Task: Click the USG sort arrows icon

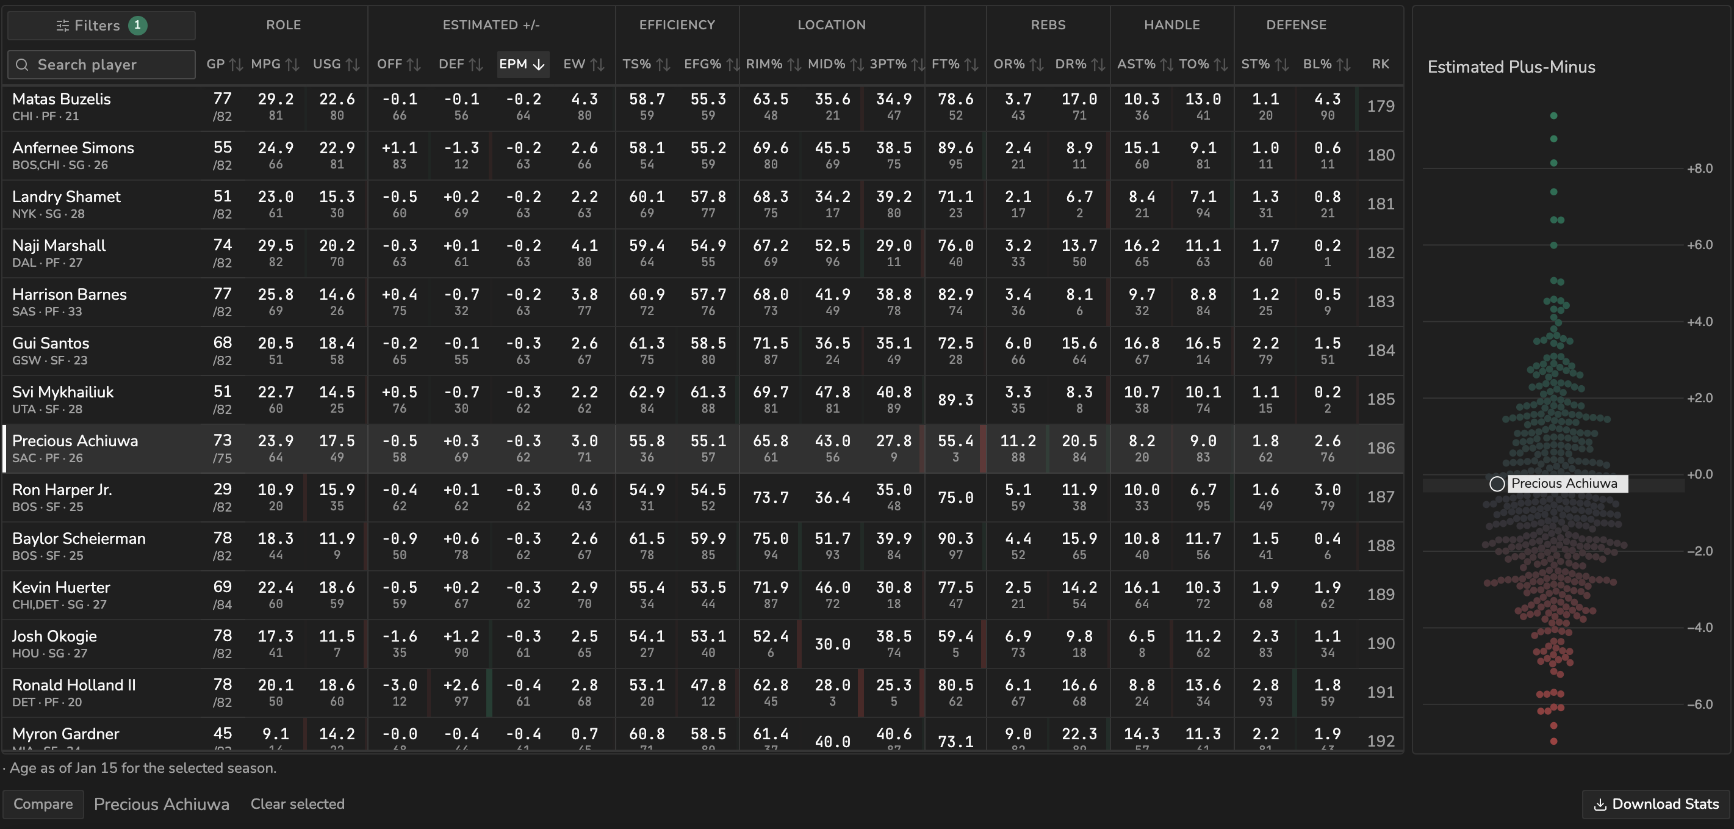Action: coord(353,65)
